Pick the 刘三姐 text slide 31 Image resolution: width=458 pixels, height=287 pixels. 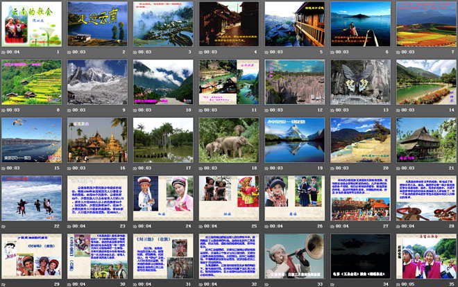[163, 256]
